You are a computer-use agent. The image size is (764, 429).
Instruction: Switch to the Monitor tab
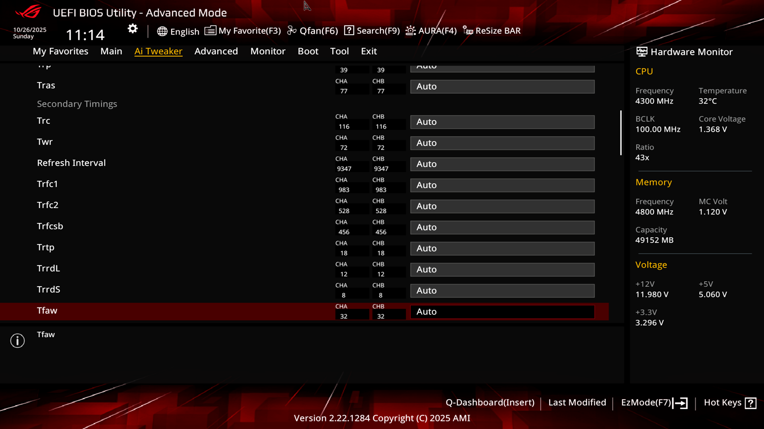(268, 51)
